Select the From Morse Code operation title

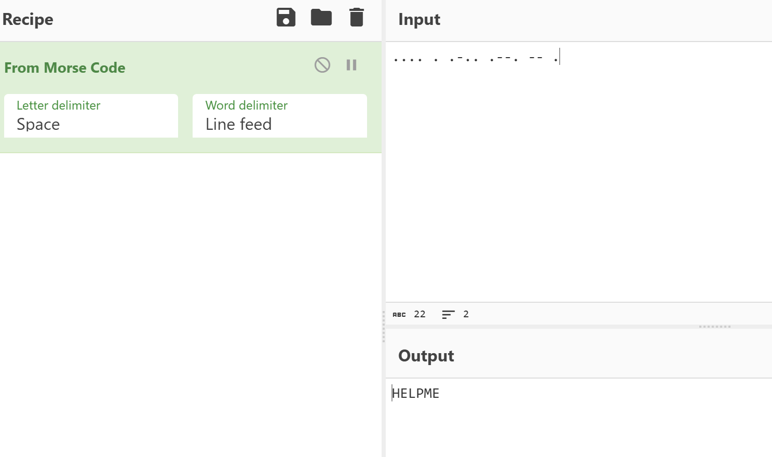[x=65, y=68]
